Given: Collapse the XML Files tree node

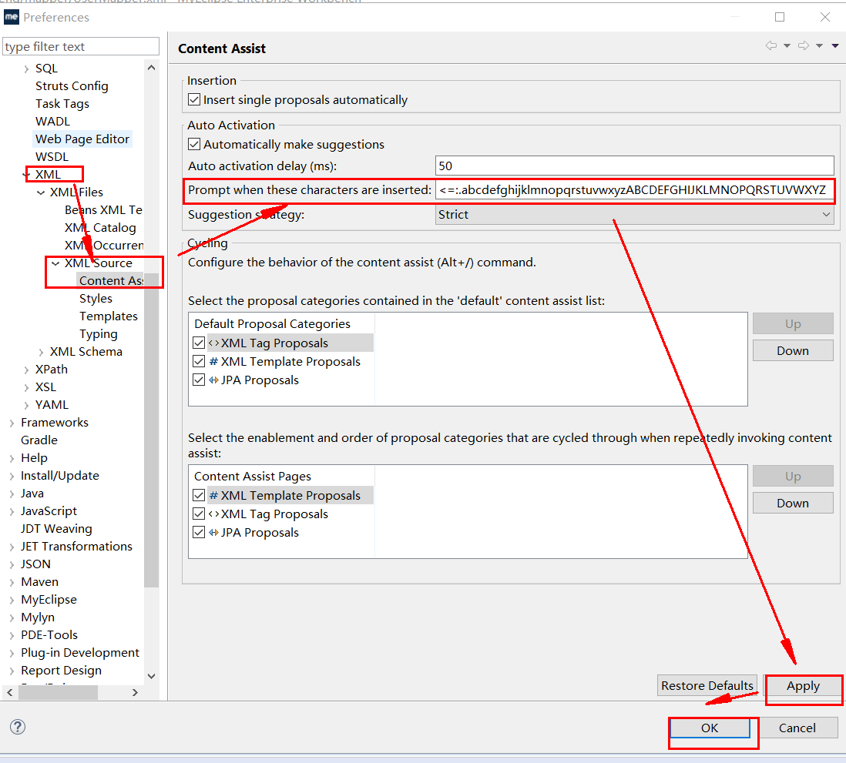Looking at the screenshot, I should coord(41,192).
